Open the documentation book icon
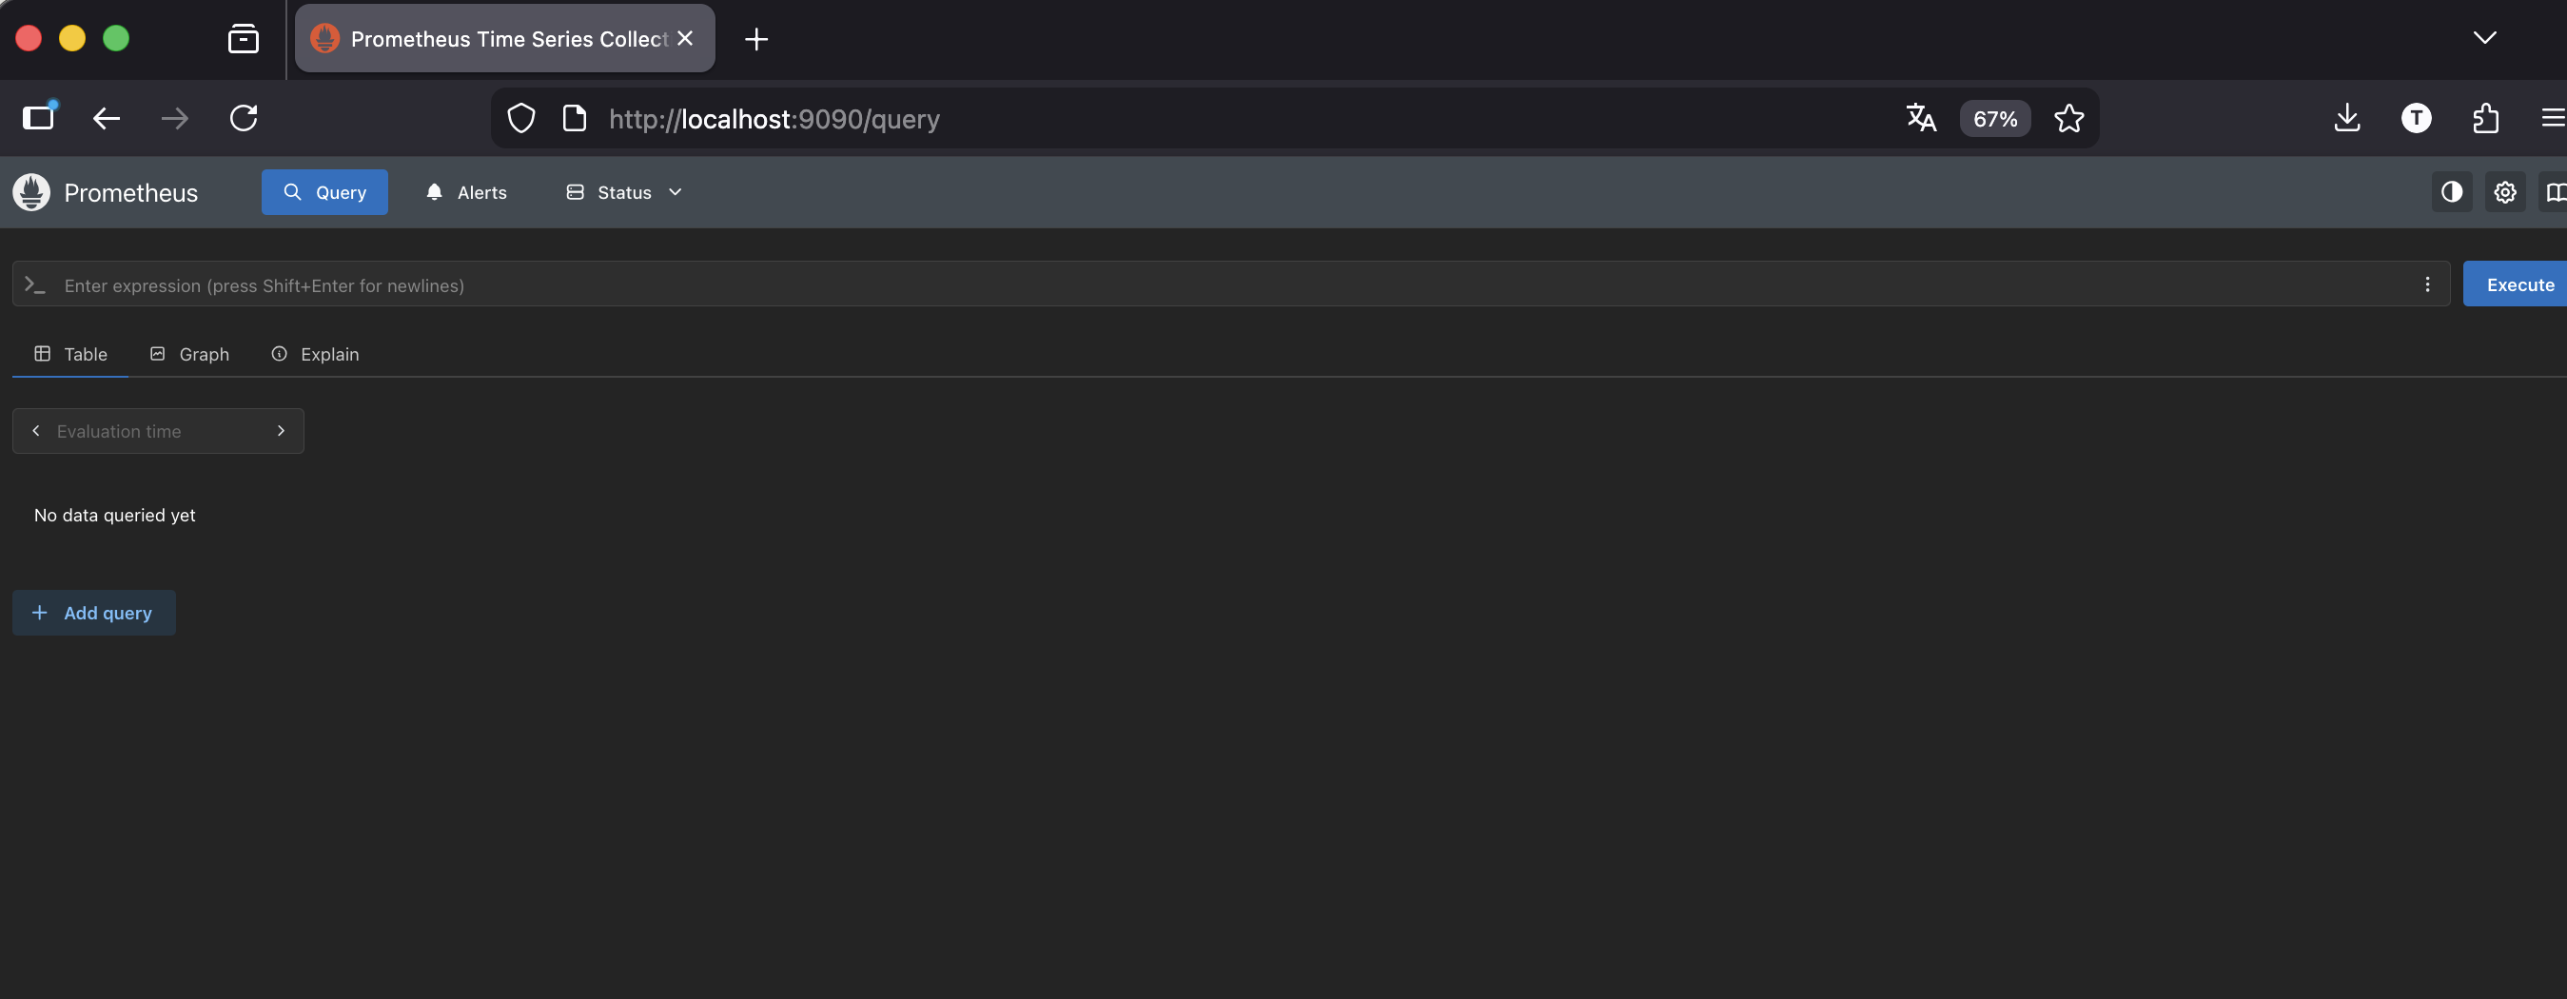 pyautogui.click(x=2555, y=192)
